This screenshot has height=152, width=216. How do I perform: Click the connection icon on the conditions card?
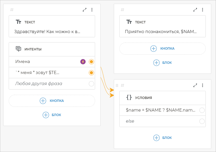195,85
